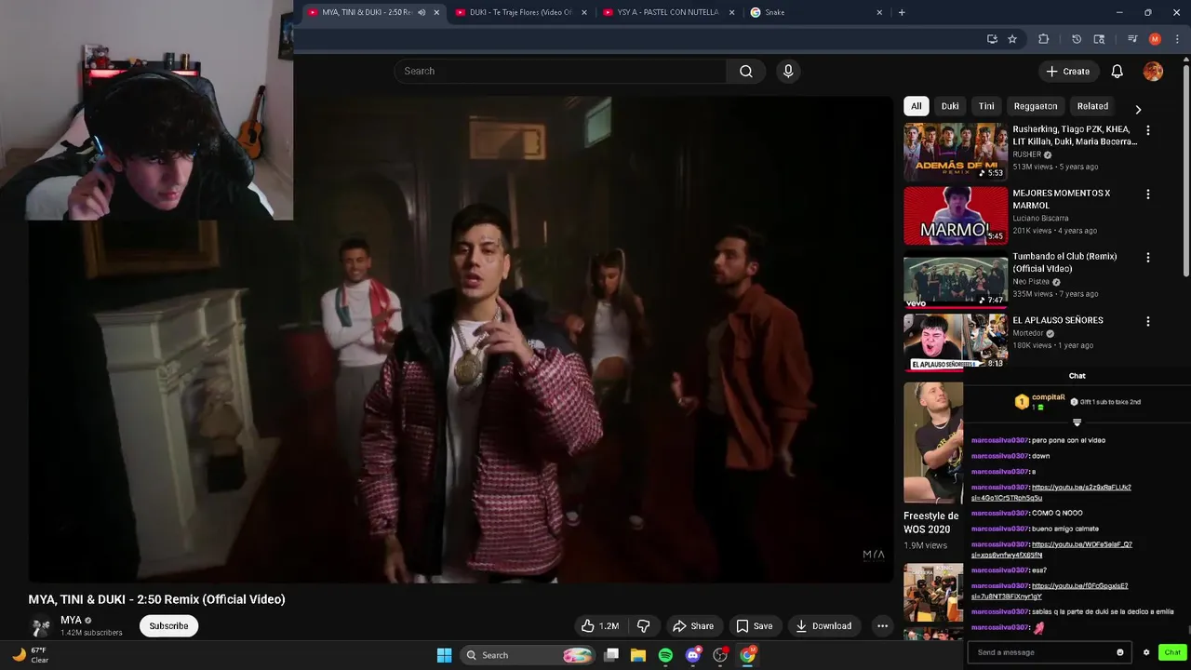The image size is (1191, 670).
Task: Click the Windows taskbar Search box
Action: coord(529,655)
